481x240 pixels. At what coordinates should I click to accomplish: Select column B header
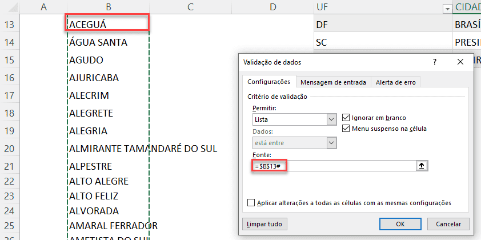point(107,7)
